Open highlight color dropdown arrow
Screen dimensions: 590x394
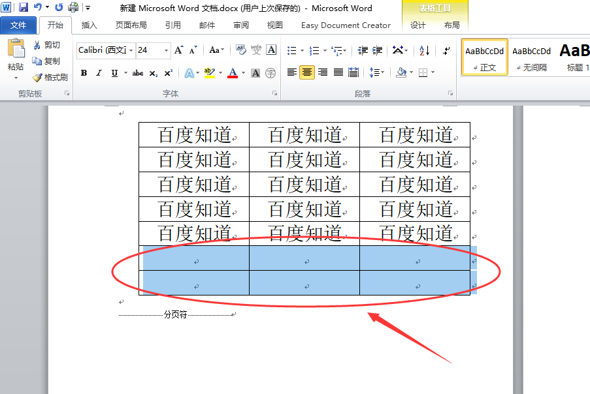(220, 73)
